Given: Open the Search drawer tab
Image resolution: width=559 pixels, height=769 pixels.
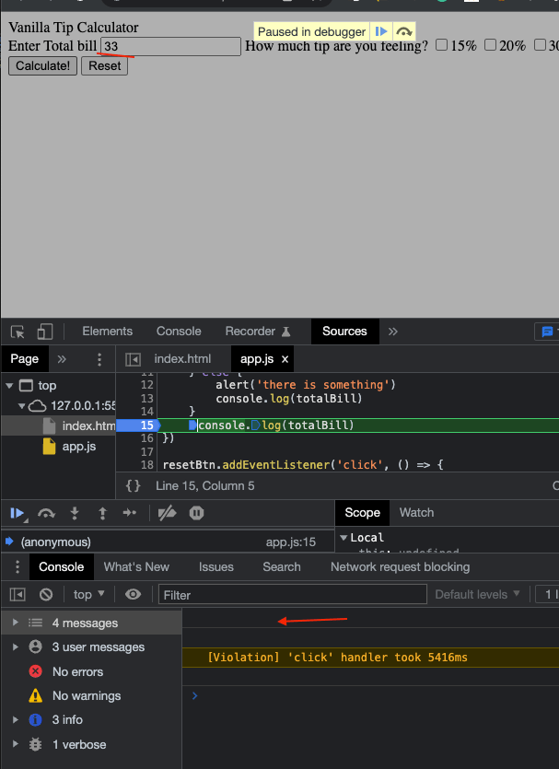Looking at the screenshot, I should click(x=282, y=567).
